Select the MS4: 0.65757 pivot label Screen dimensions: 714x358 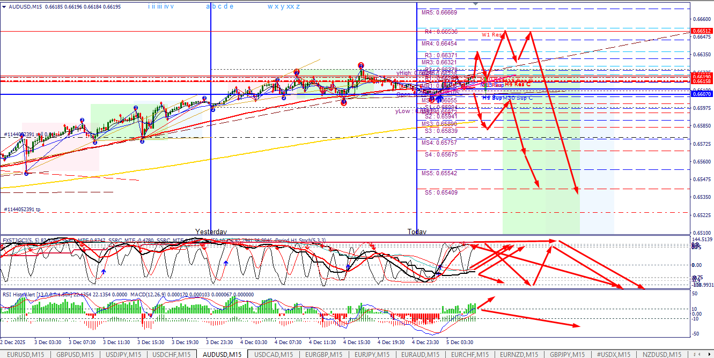(439, 143)
